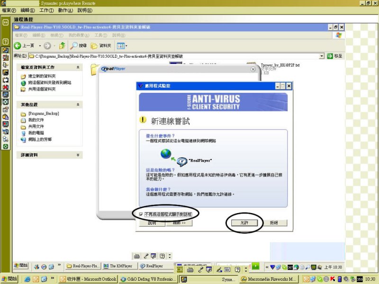
Task: Open 搜尋 search in Explorer toolbar
Action: (78, 45)
